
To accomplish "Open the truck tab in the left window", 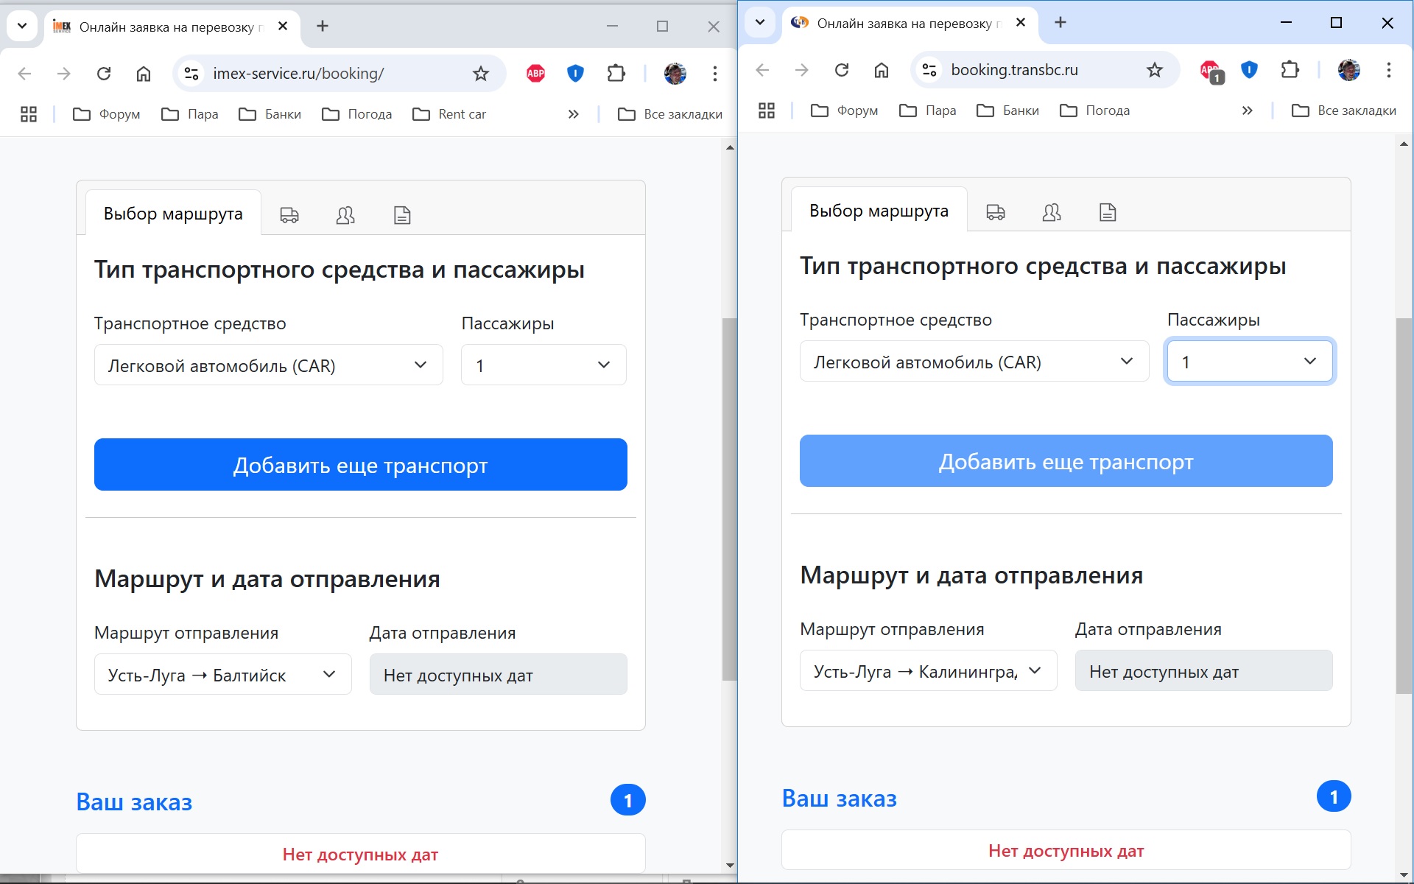I will 289,215.
